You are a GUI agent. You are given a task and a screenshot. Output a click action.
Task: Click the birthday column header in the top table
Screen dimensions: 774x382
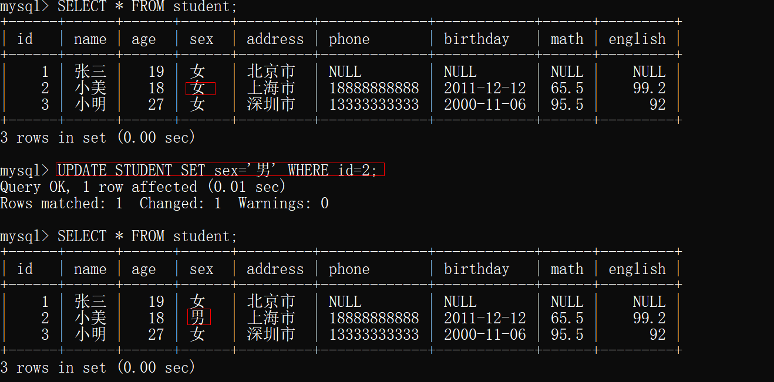click(x=476, y=39)
